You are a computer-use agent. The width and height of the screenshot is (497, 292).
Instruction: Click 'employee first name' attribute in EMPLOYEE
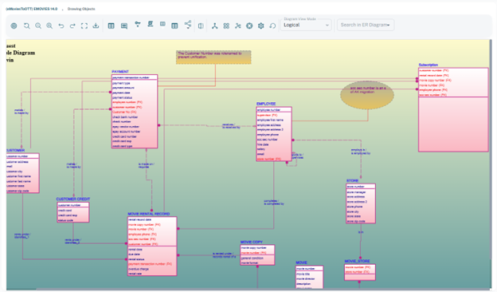(x=270, y=120)
